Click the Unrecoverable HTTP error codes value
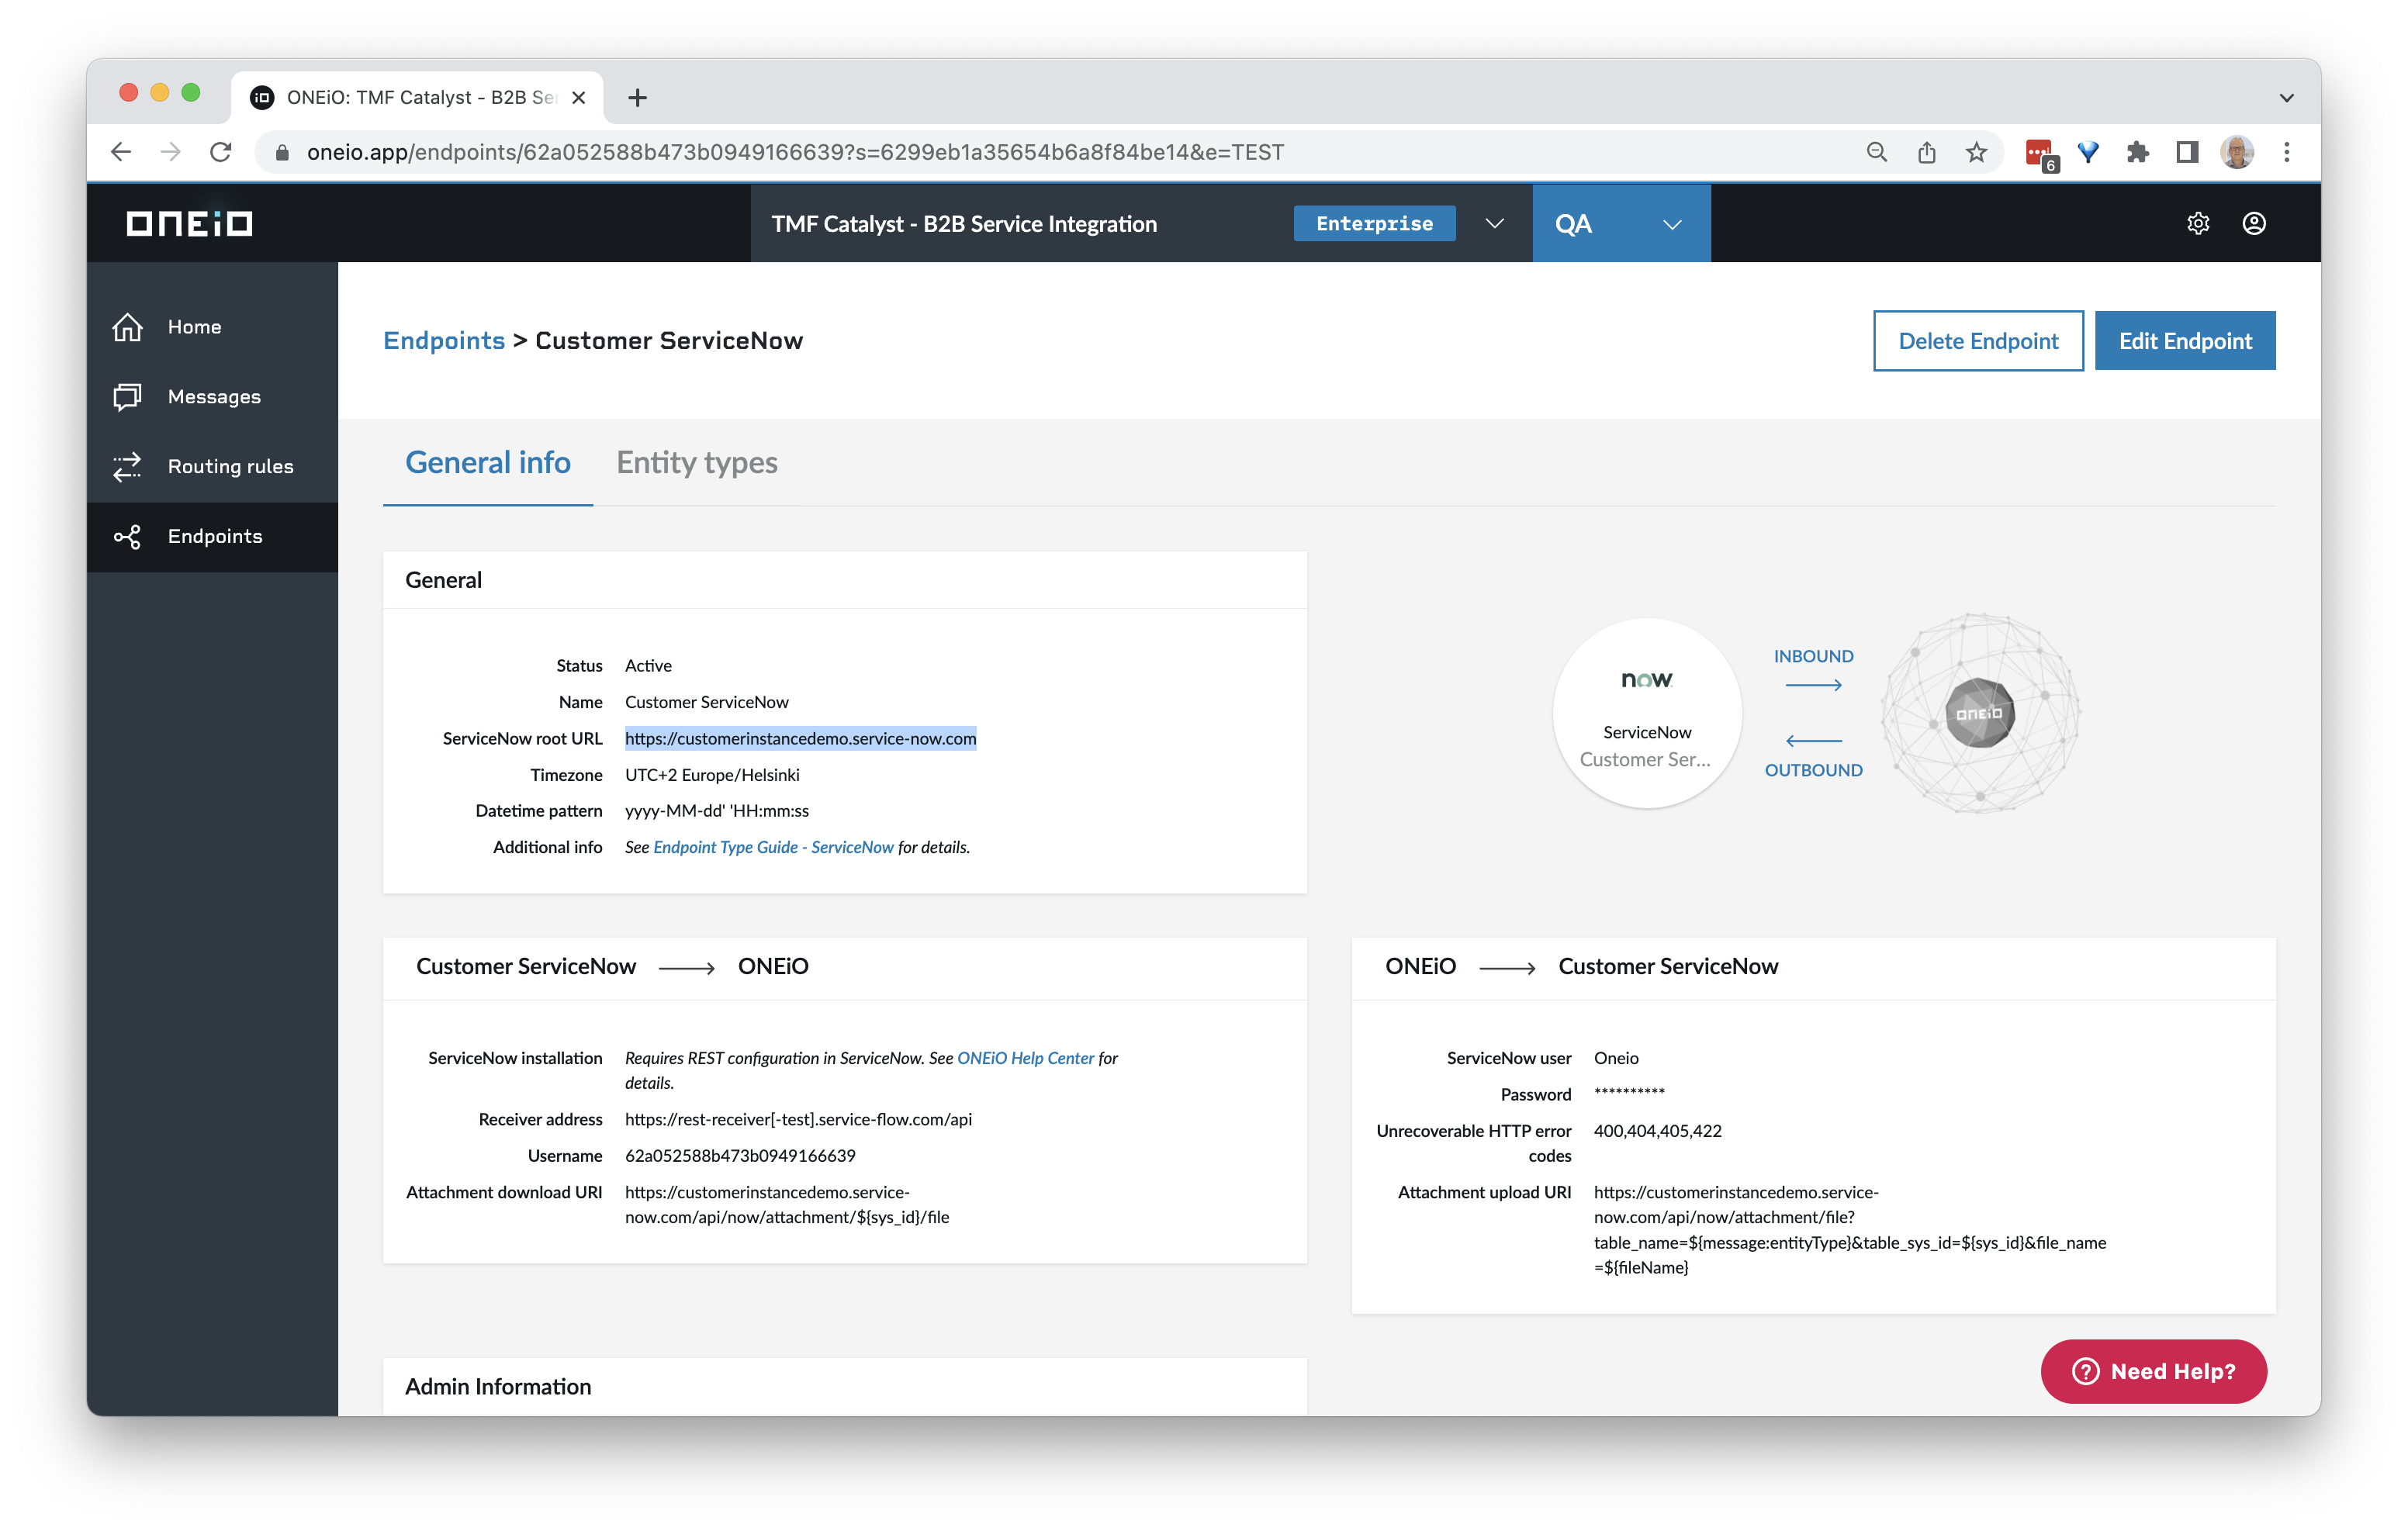Viewport: 2408px width, 1531px height. (1657, 1131)
